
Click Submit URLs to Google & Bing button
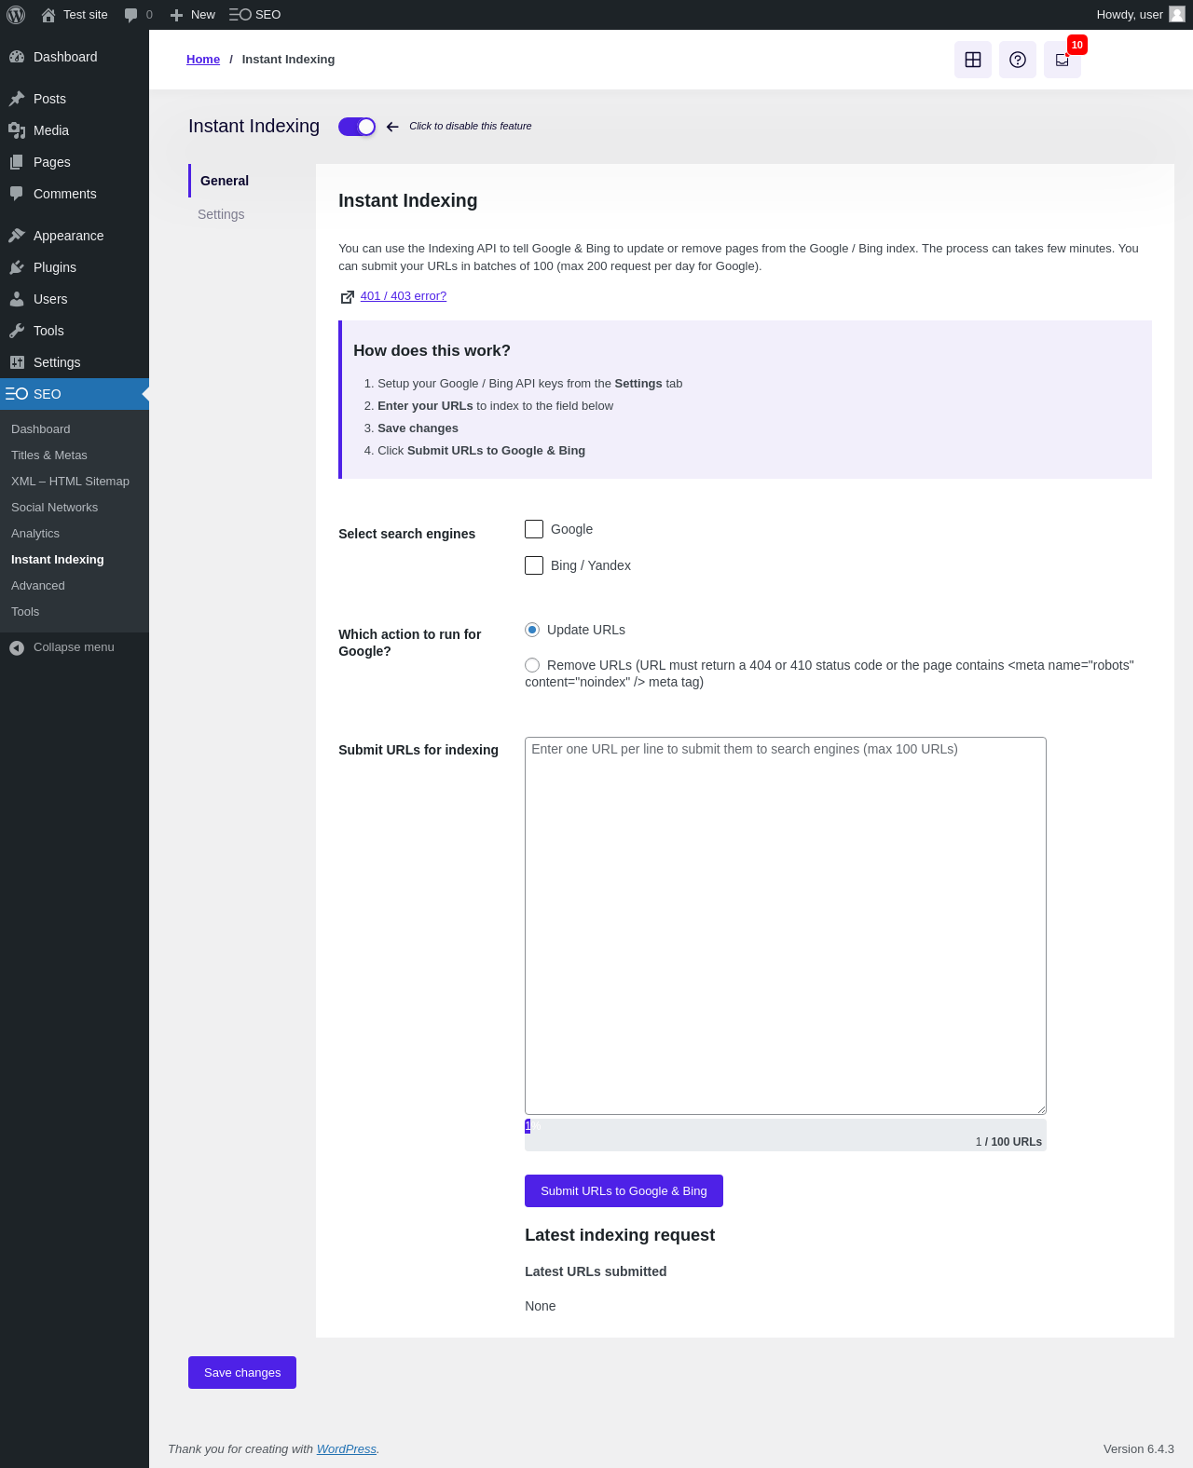point(624,1190)
